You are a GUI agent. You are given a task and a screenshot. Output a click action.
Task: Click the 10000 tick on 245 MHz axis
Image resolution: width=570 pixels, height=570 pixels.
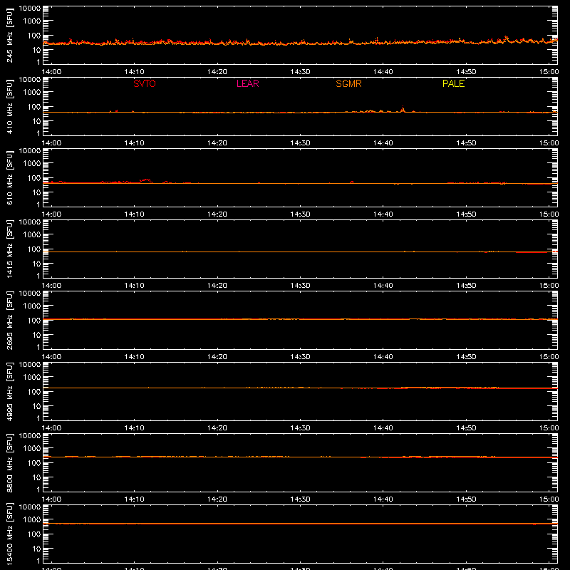point(30,9)
